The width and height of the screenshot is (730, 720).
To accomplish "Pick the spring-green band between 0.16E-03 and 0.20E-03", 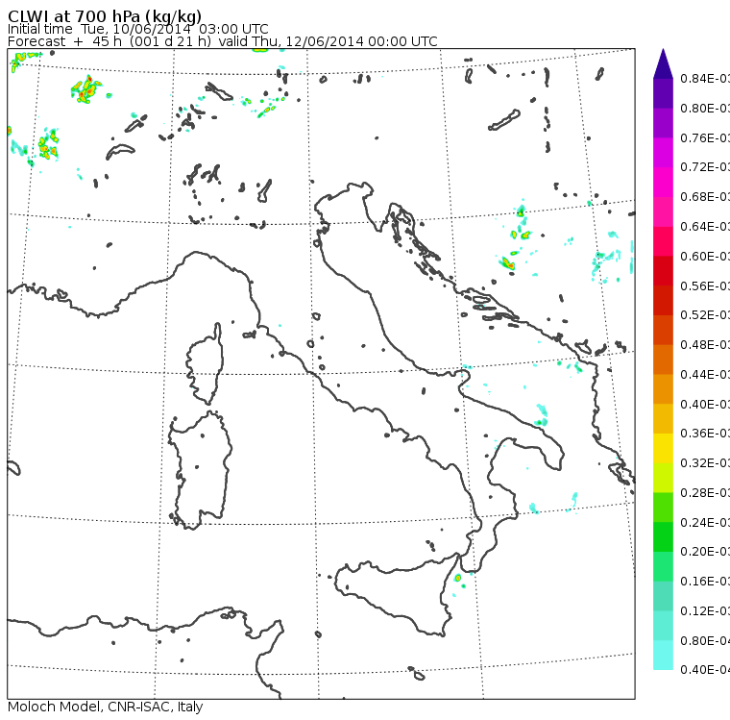I will [x=663, y=567].
